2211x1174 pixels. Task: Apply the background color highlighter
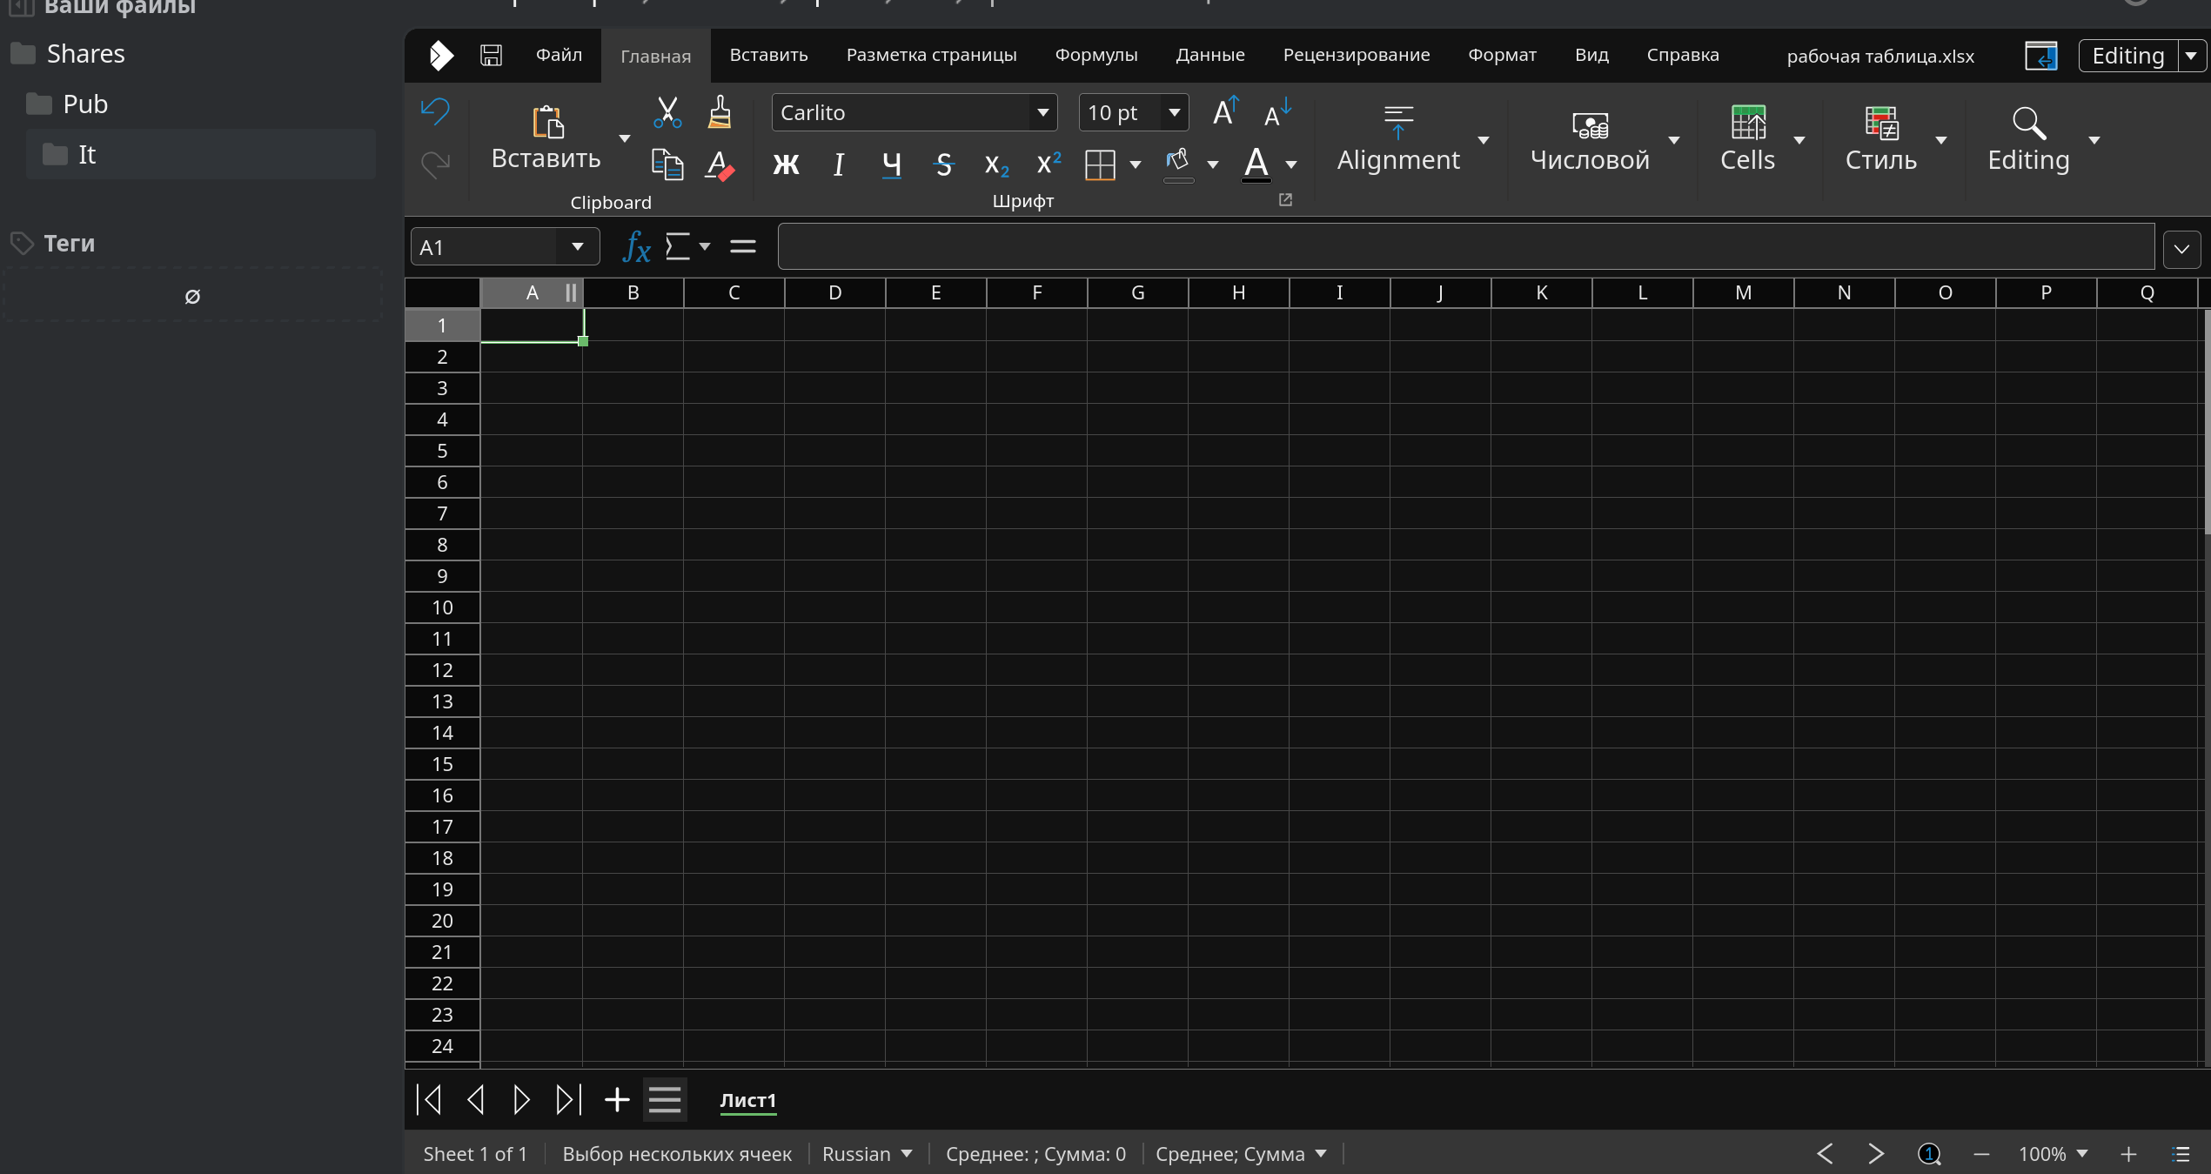tap(1177, 164)
